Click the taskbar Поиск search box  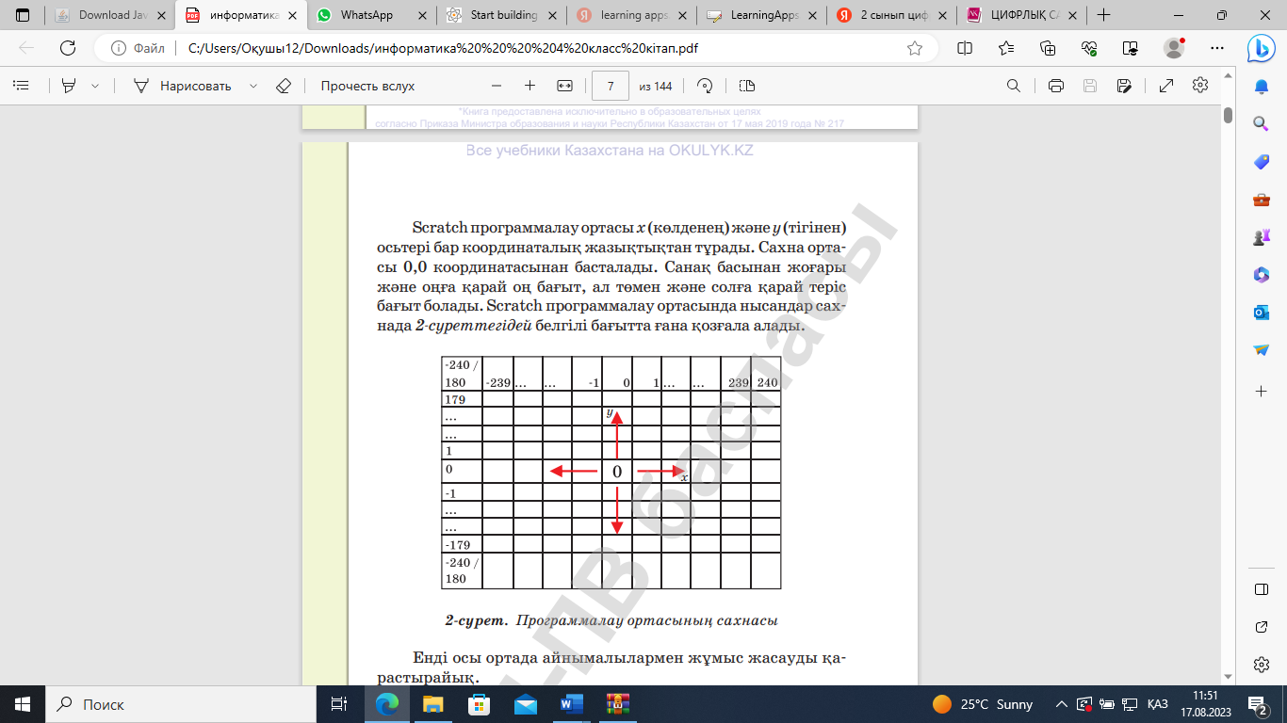pos(182,704)
